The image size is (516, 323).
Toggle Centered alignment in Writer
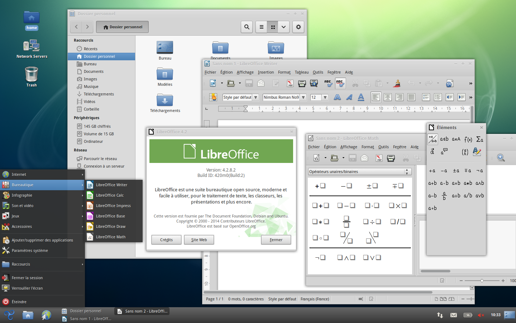(387, 97)
